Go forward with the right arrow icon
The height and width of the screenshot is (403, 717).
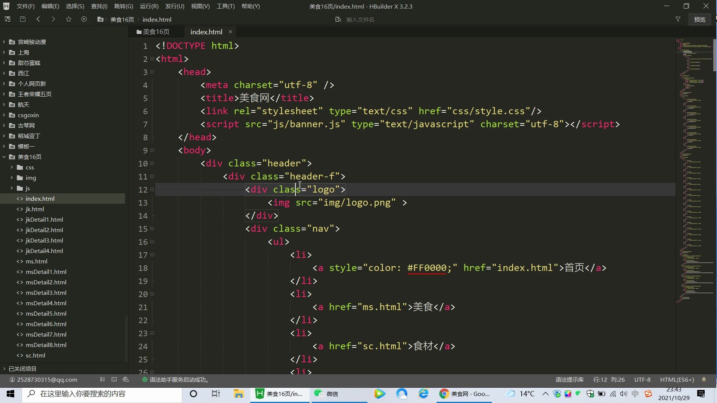click(53, 19)
